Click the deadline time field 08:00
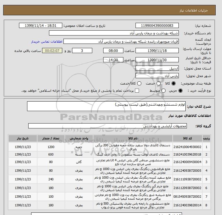Screen dimensions: 222x215 [113, 51]
